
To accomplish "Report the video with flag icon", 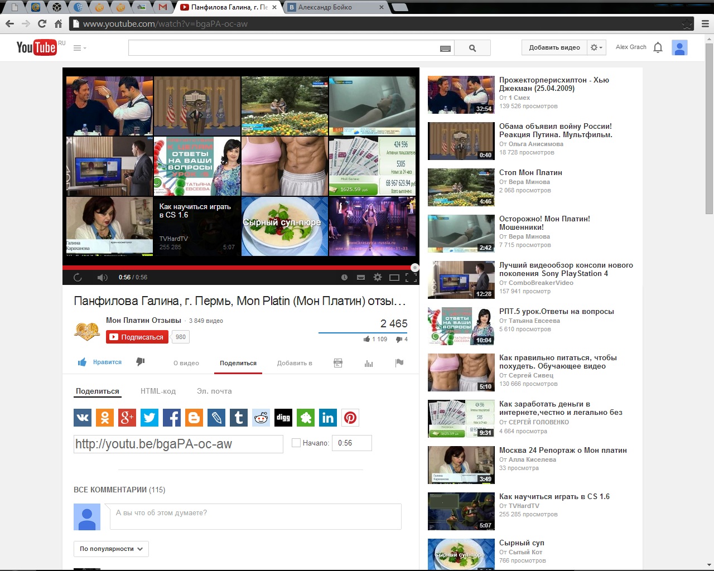I will point(399,363).
